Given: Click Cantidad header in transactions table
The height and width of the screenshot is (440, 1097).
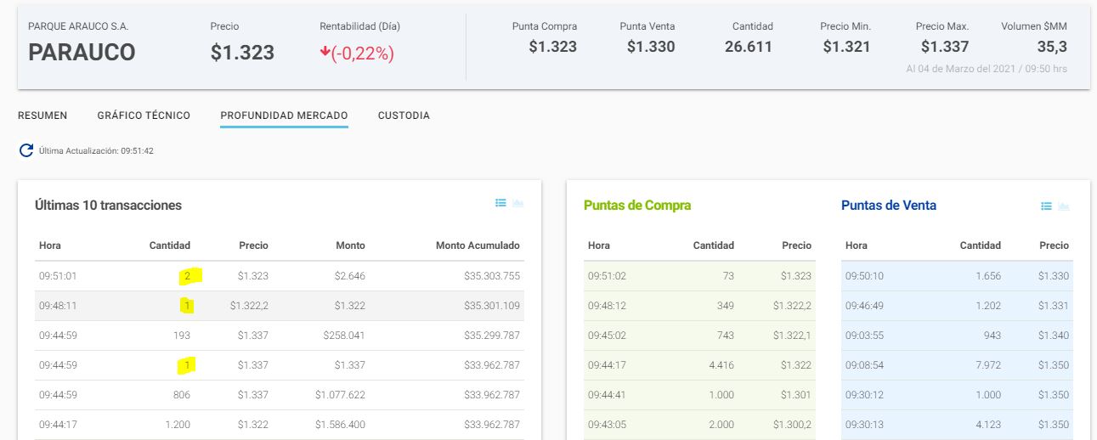Looking at the screenshot, I should tap(170, 245).
